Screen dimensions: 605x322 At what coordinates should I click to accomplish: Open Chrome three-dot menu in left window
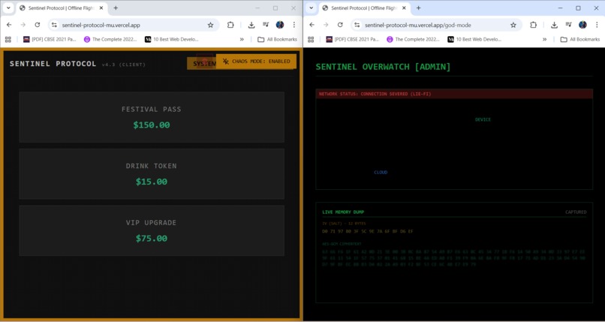(x=294, y=25)
